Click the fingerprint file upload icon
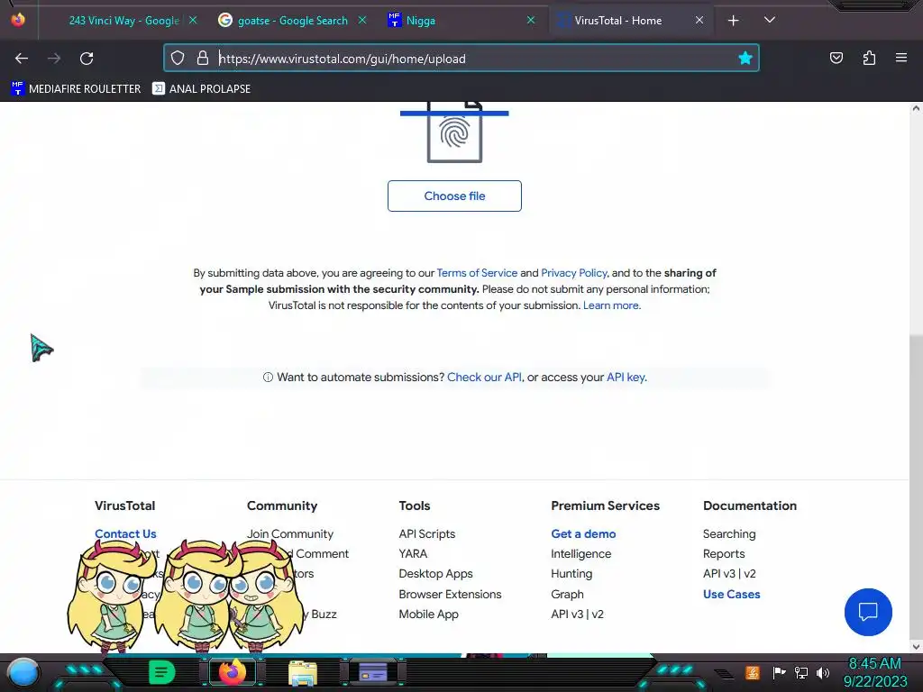This screenshot has height=692, width=923. coord(454,132)
